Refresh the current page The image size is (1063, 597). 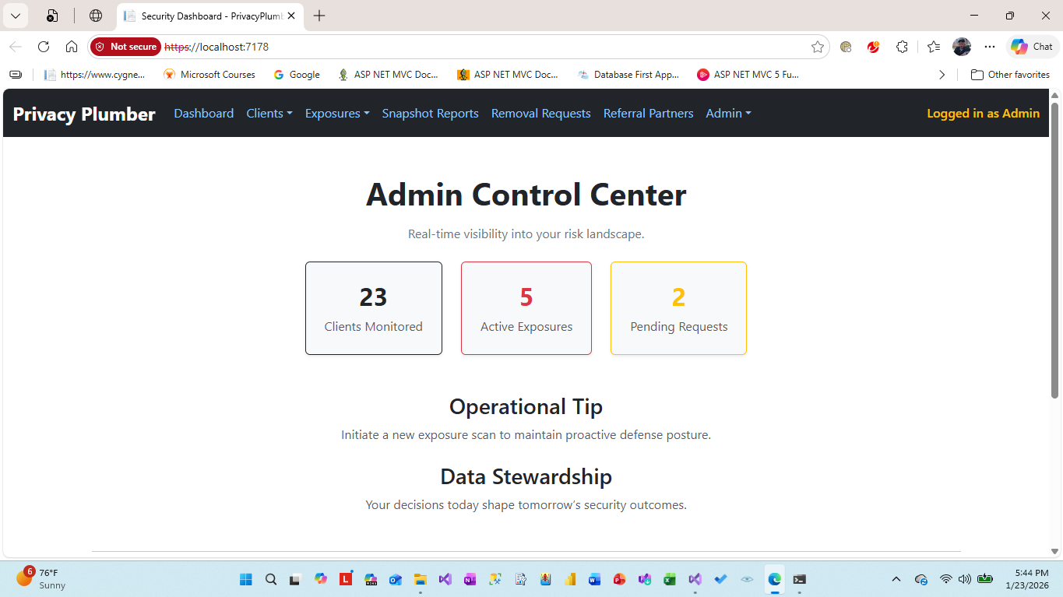44,47
